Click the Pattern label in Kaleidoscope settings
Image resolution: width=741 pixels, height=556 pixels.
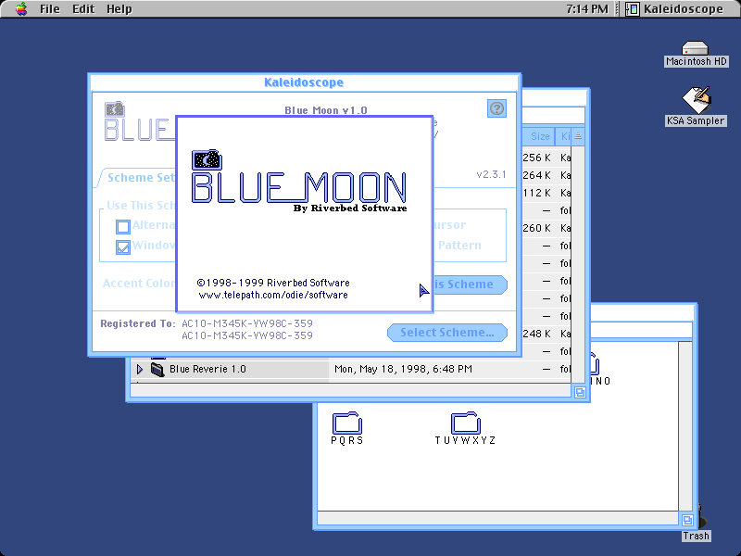tap(459, 246)
